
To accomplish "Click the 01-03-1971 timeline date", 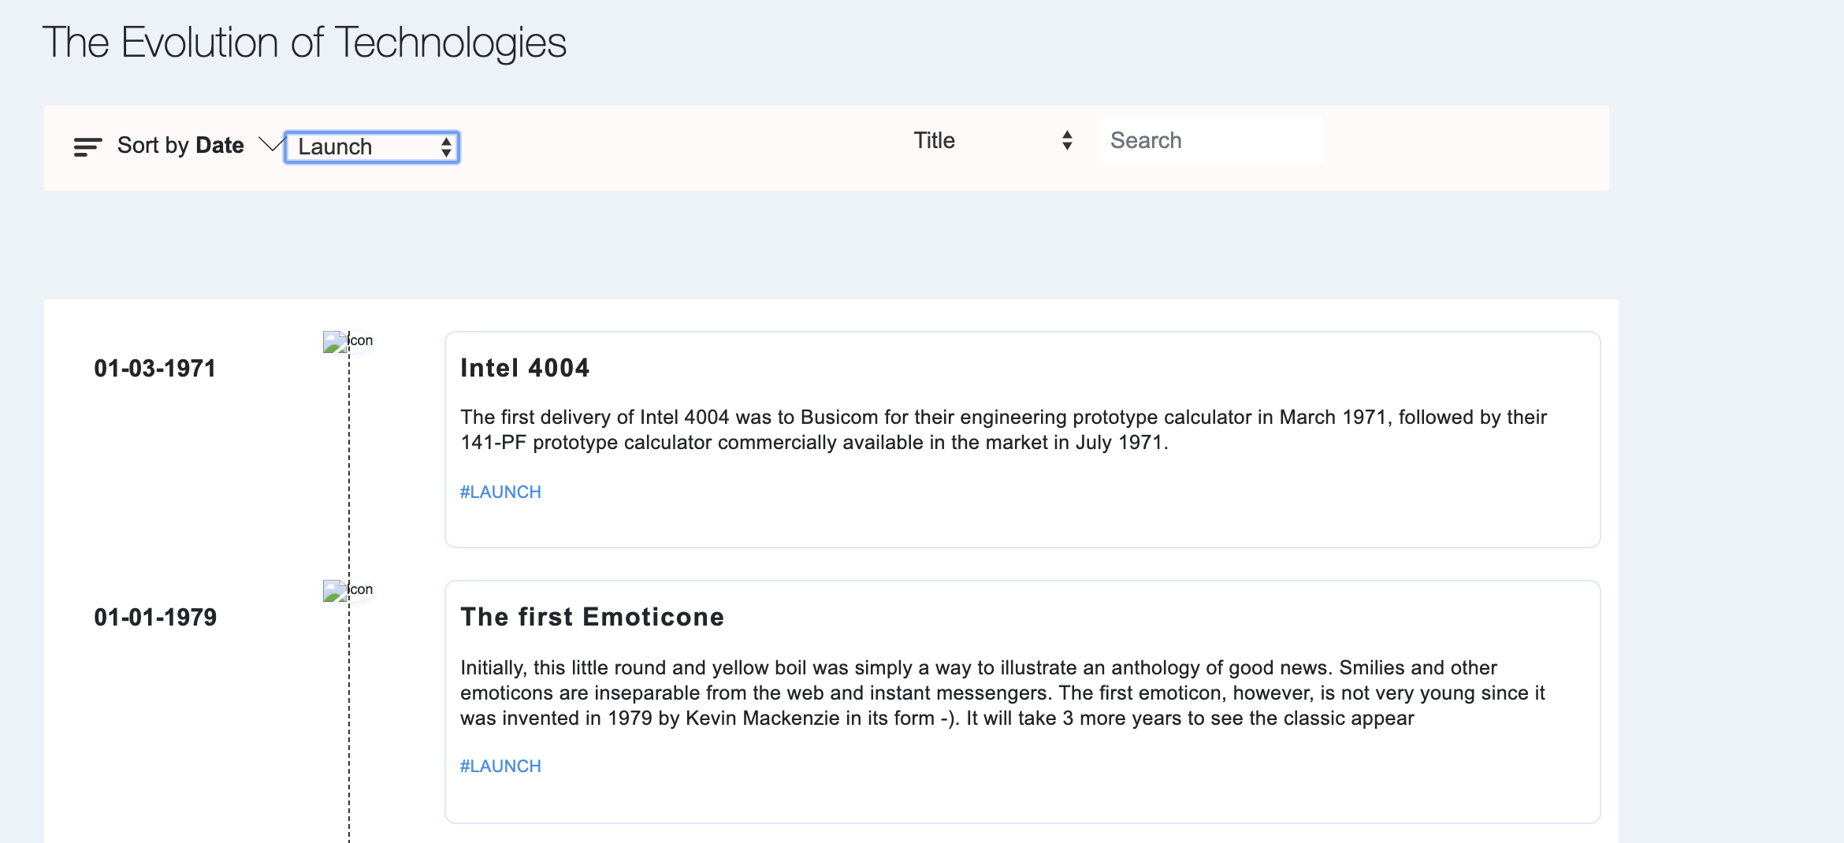I will pyautogui.click(x=154, y=369).
